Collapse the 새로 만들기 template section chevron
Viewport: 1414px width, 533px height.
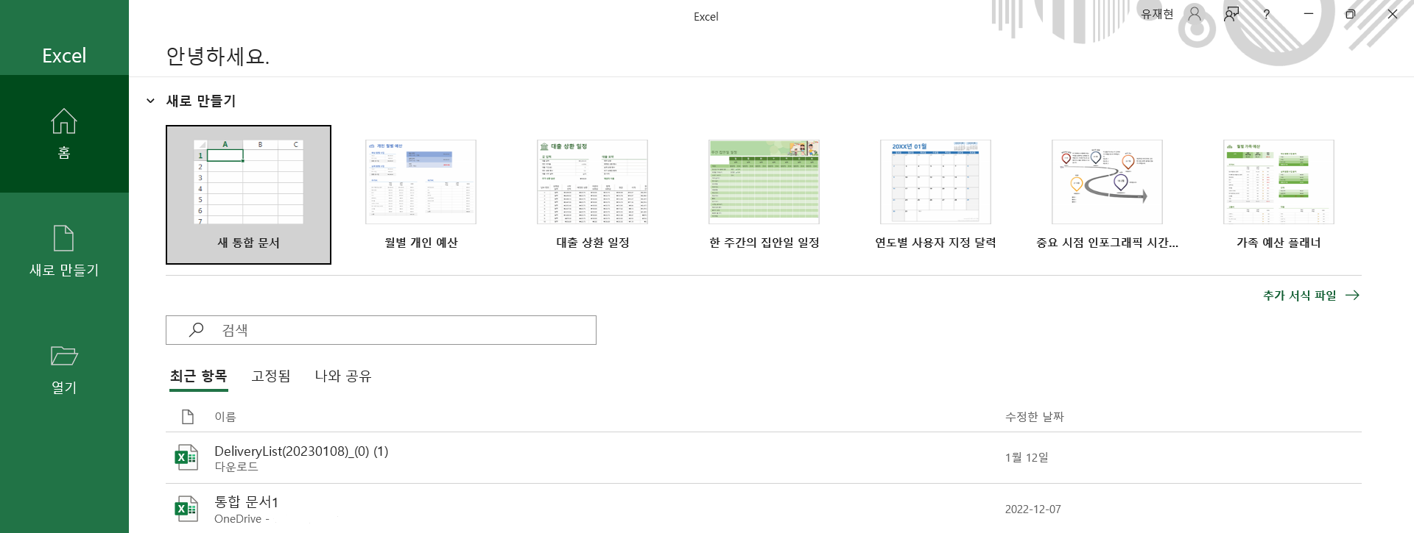tap(150, 101)
